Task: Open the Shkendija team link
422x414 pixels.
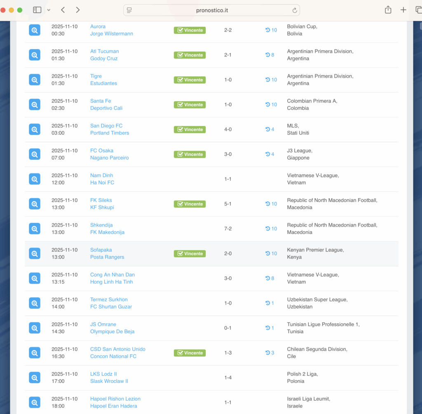Action: (x=101, y=225)
